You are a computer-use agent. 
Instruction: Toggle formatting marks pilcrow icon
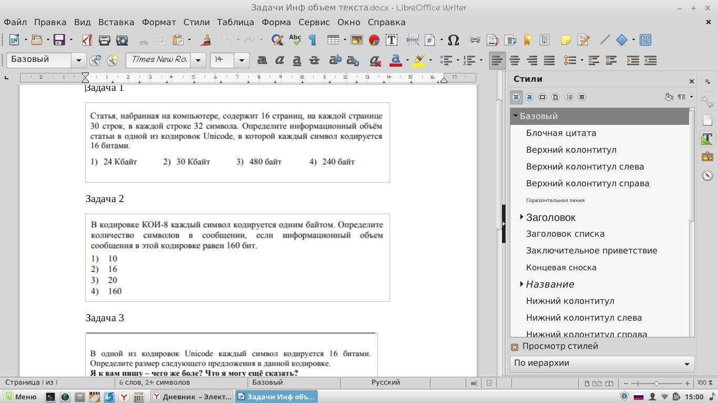313,40
